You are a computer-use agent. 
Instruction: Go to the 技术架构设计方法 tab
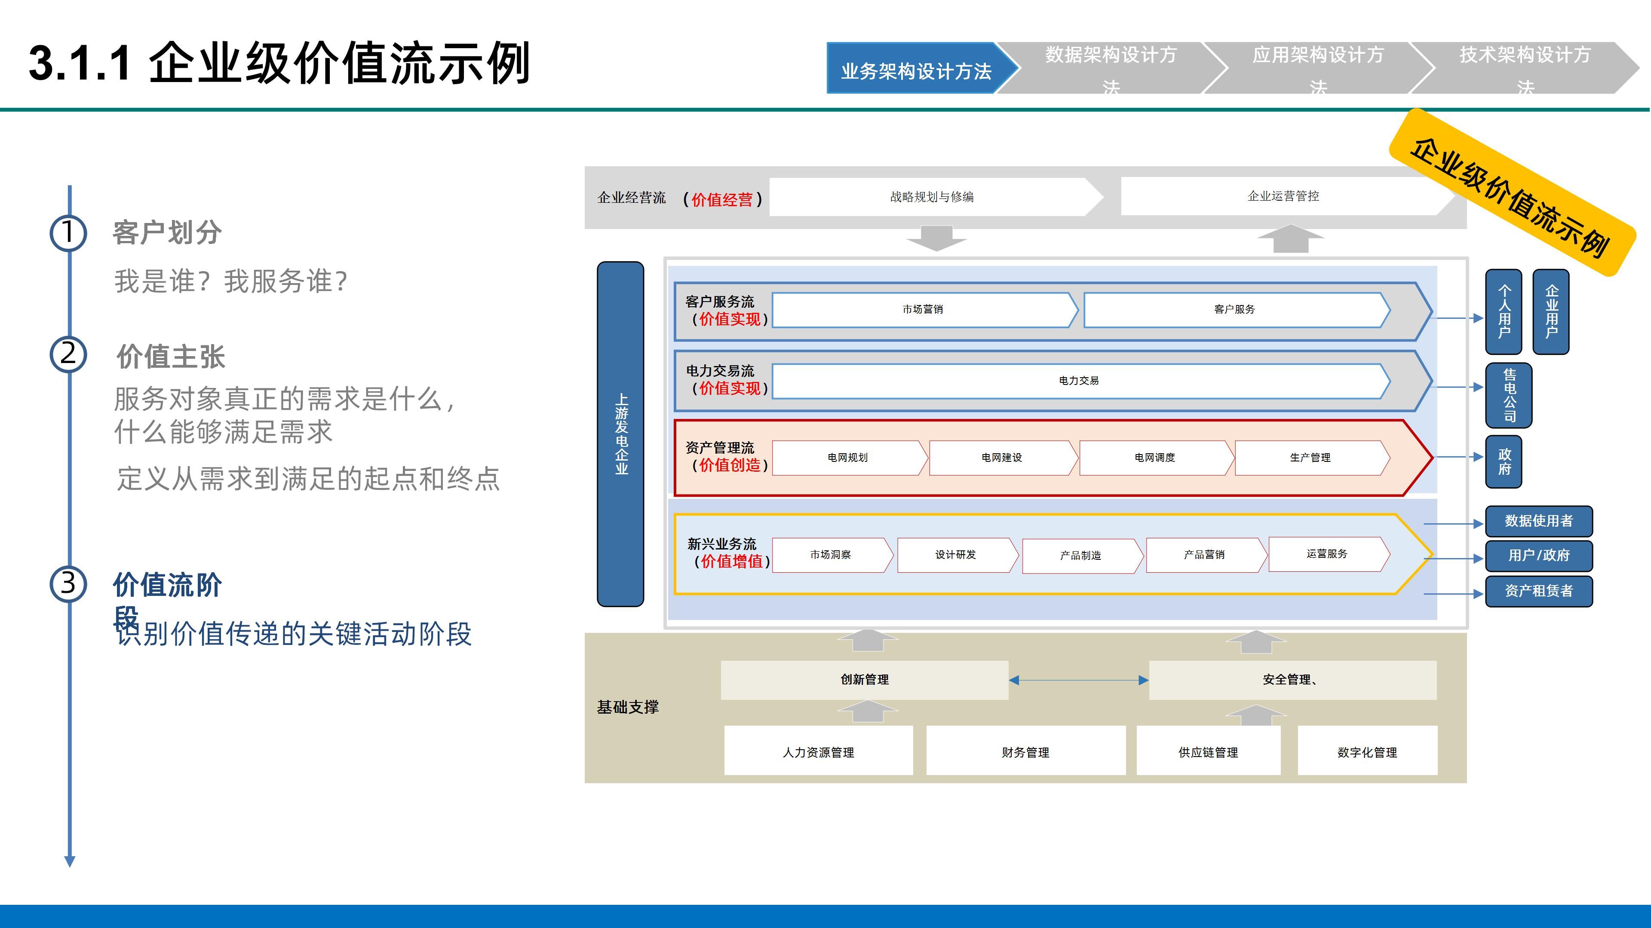tap(1525, 68)
